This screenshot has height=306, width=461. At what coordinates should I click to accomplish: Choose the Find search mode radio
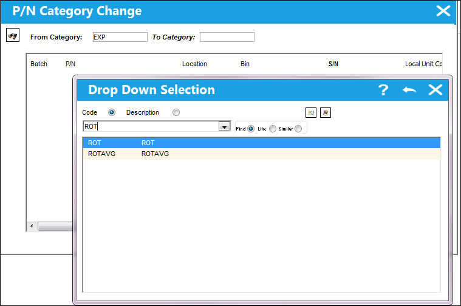tap(251, 129)
